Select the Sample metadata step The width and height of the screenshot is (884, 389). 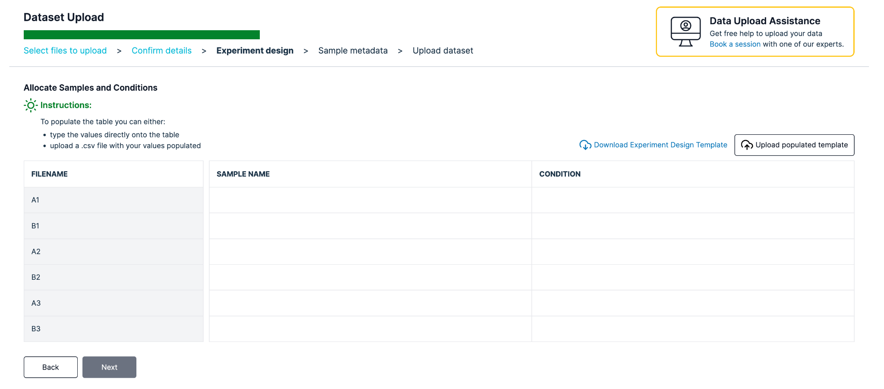coord(353,51)
